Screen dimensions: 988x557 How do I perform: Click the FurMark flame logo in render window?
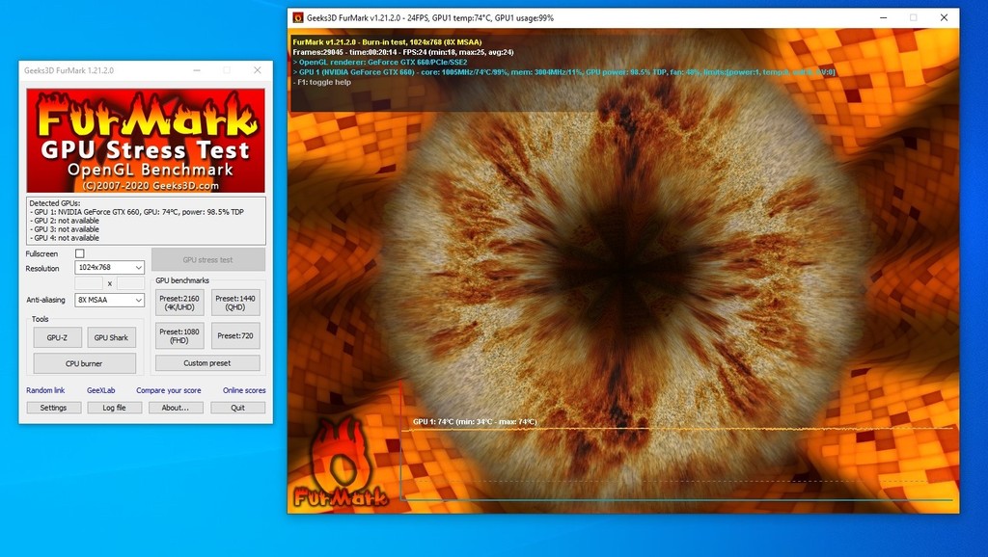341,464
